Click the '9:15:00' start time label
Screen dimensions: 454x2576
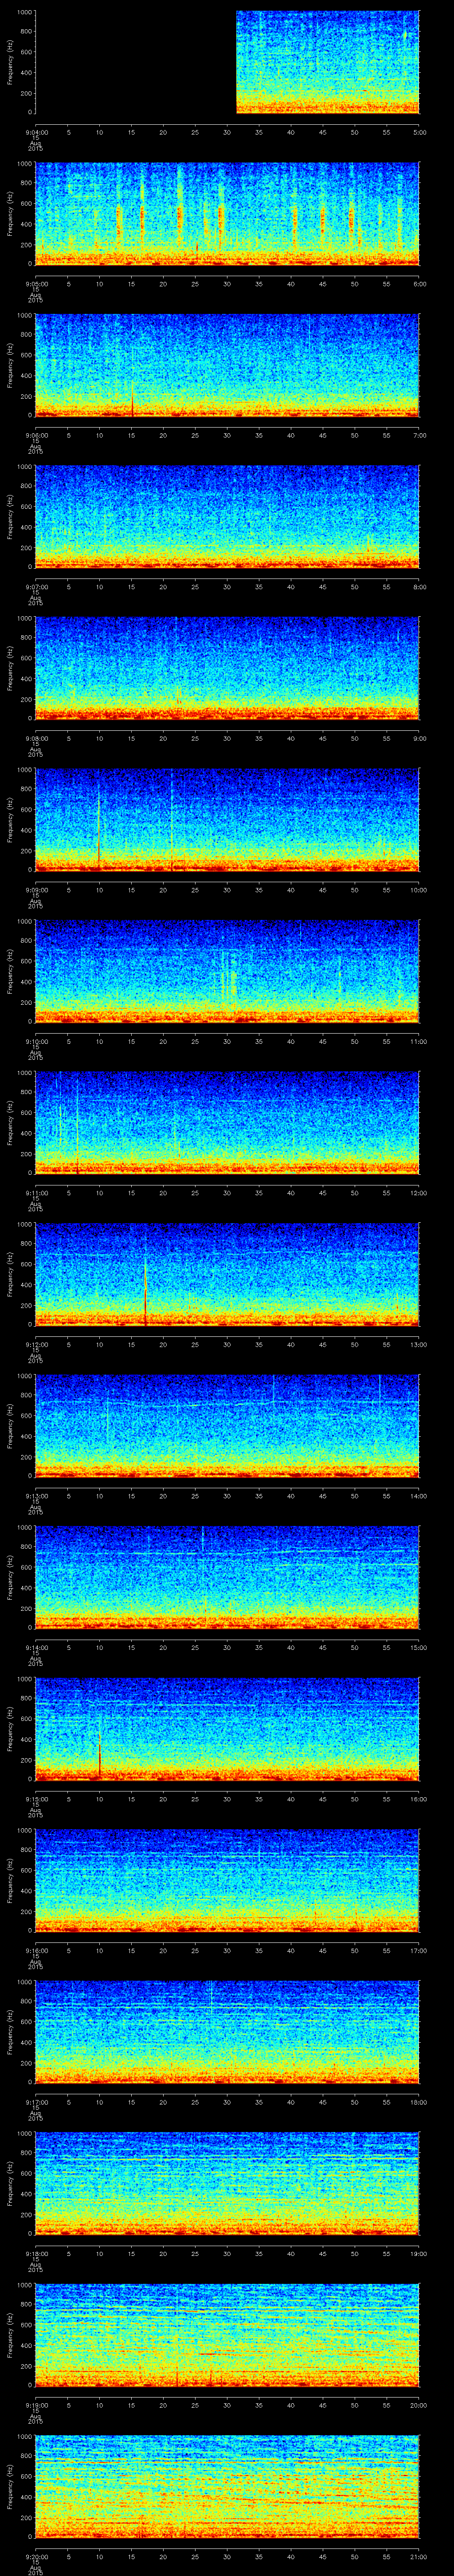(x=37, y=1799)
